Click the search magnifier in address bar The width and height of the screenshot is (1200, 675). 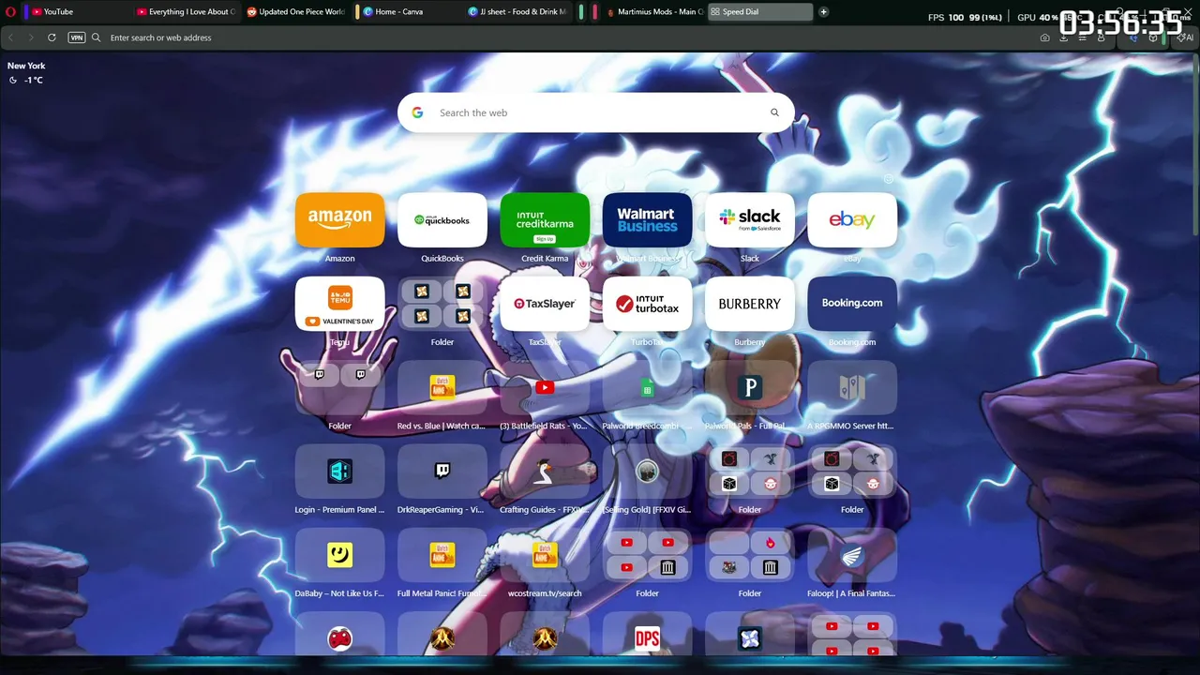[96, 37]
